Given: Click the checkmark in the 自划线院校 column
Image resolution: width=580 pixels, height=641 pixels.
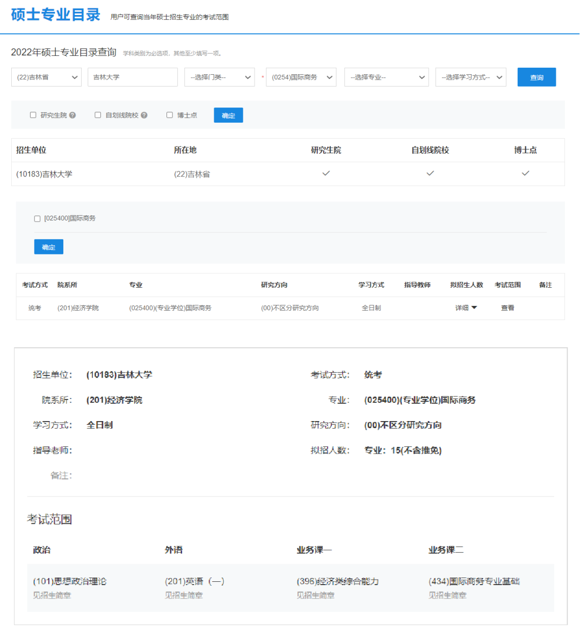Looking at the screenshot, I should pos(430,173).
